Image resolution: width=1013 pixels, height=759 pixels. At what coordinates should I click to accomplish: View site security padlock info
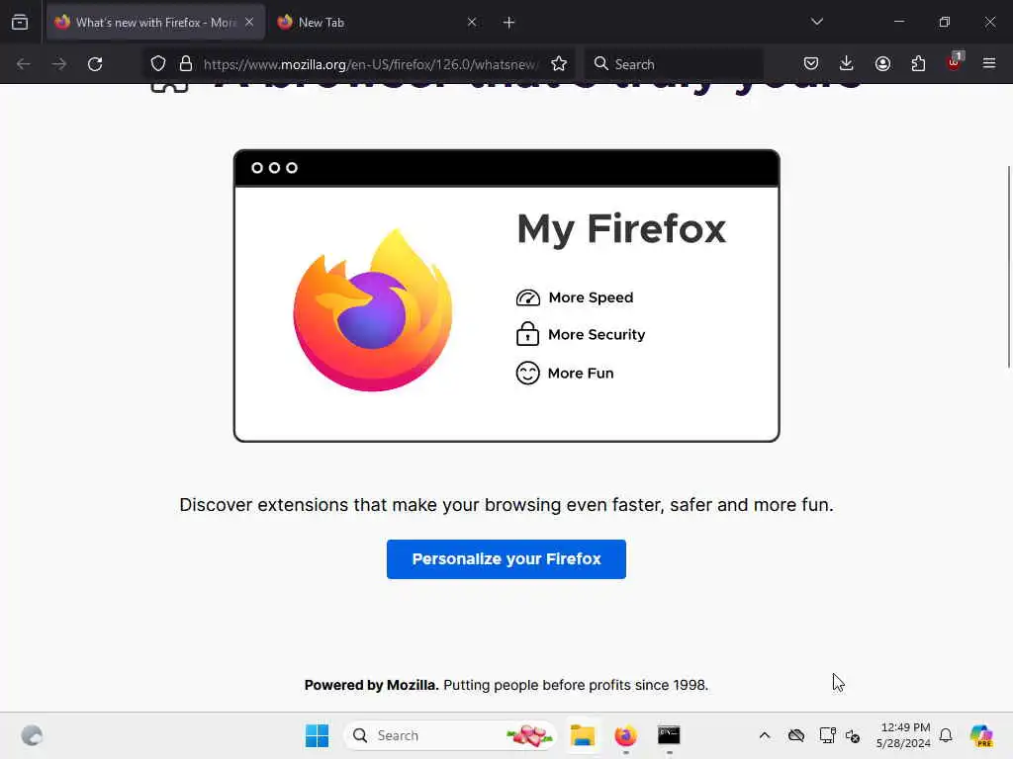[186, 64]
